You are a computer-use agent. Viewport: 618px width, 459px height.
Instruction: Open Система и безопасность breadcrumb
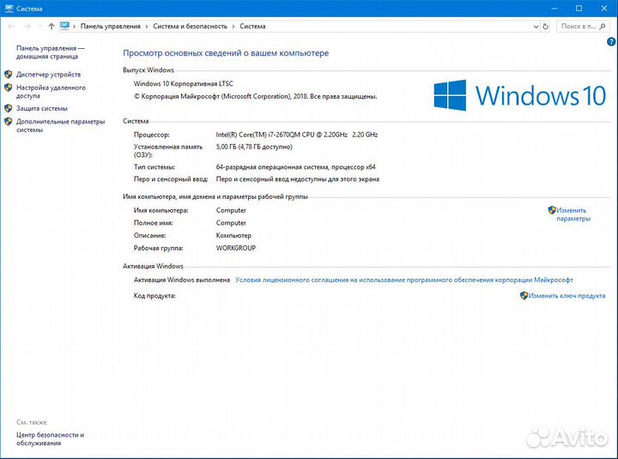[190, 27]
